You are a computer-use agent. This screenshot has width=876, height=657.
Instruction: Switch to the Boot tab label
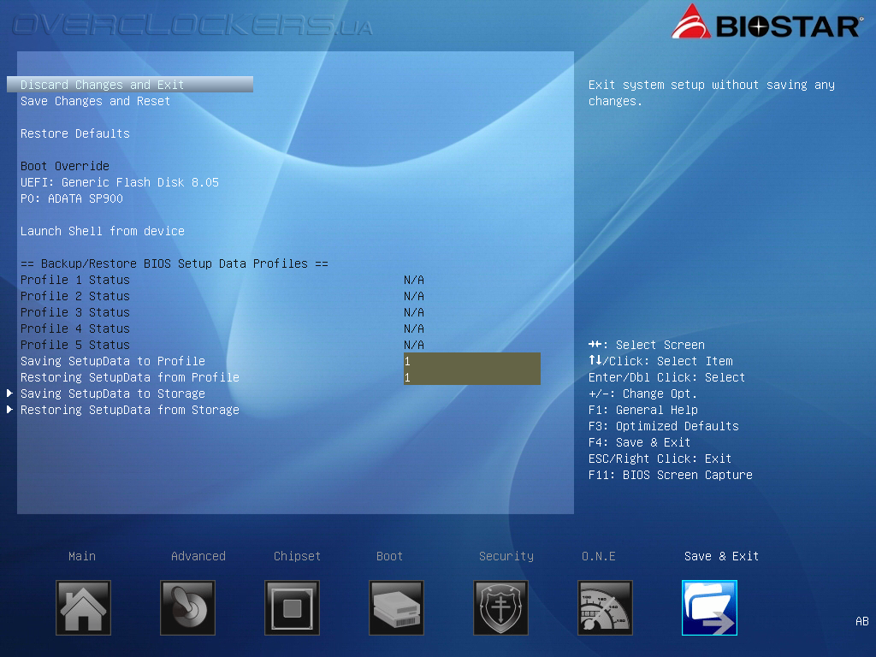[x=389, y=556]
